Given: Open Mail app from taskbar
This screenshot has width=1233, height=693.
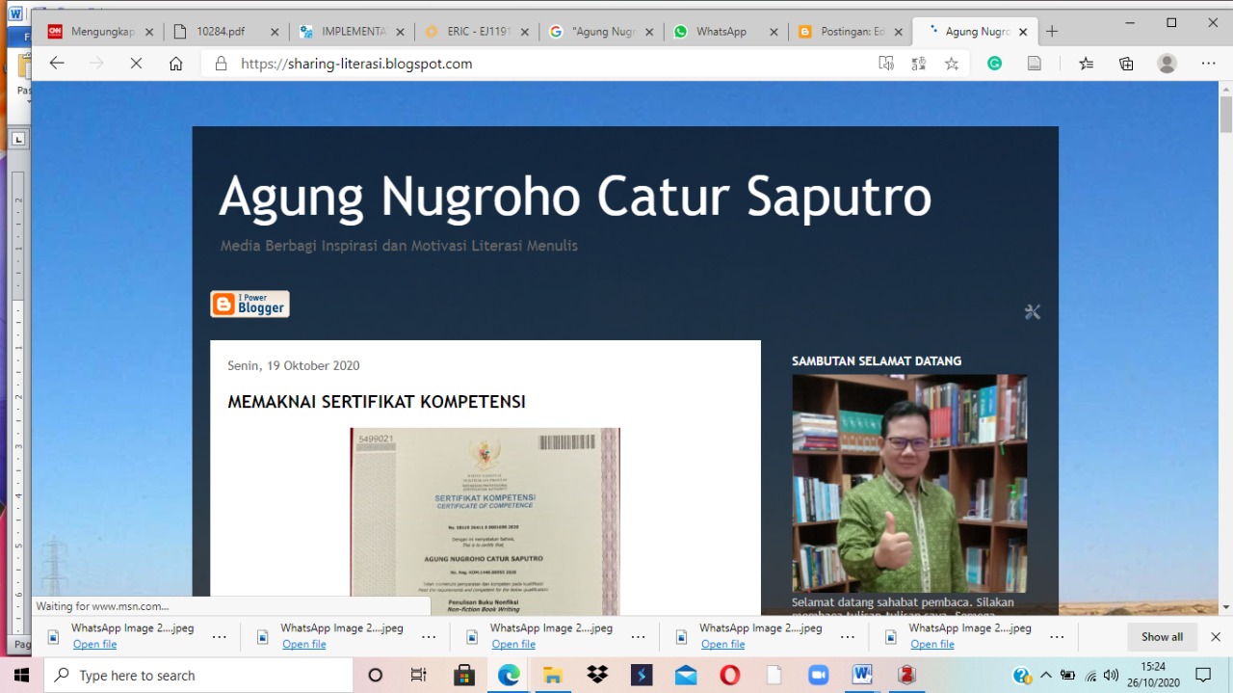Looking at the screenshot, I should click(686, 676).
